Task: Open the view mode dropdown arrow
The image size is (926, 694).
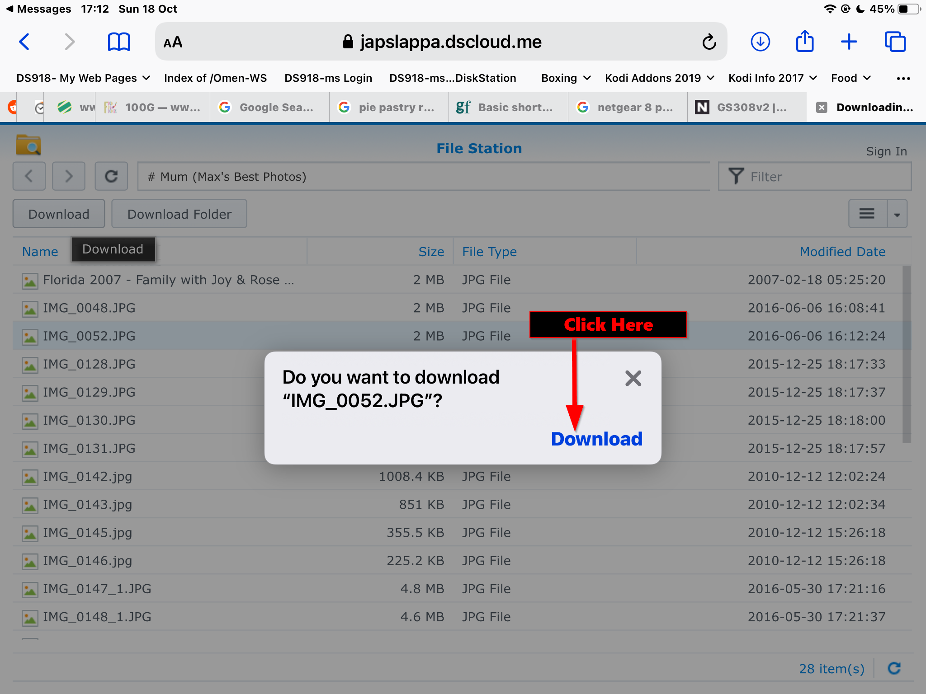Action: 898,214
